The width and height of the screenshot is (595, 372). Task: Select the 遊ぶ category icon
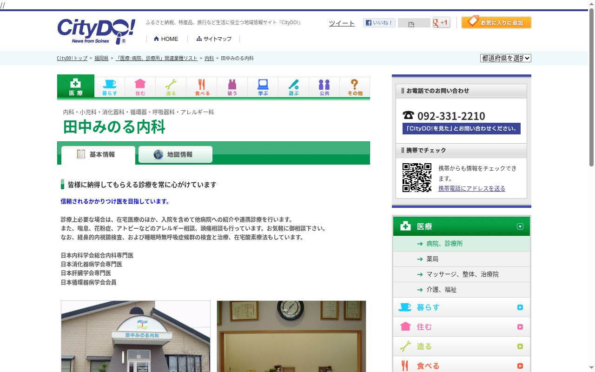[294, 87]
